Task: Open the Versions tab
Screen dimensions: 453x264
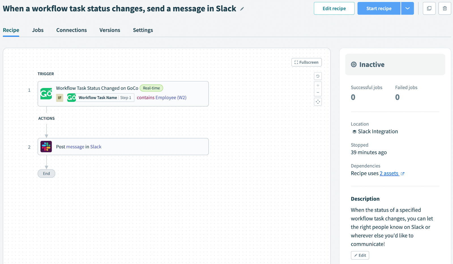Action: 110,30
